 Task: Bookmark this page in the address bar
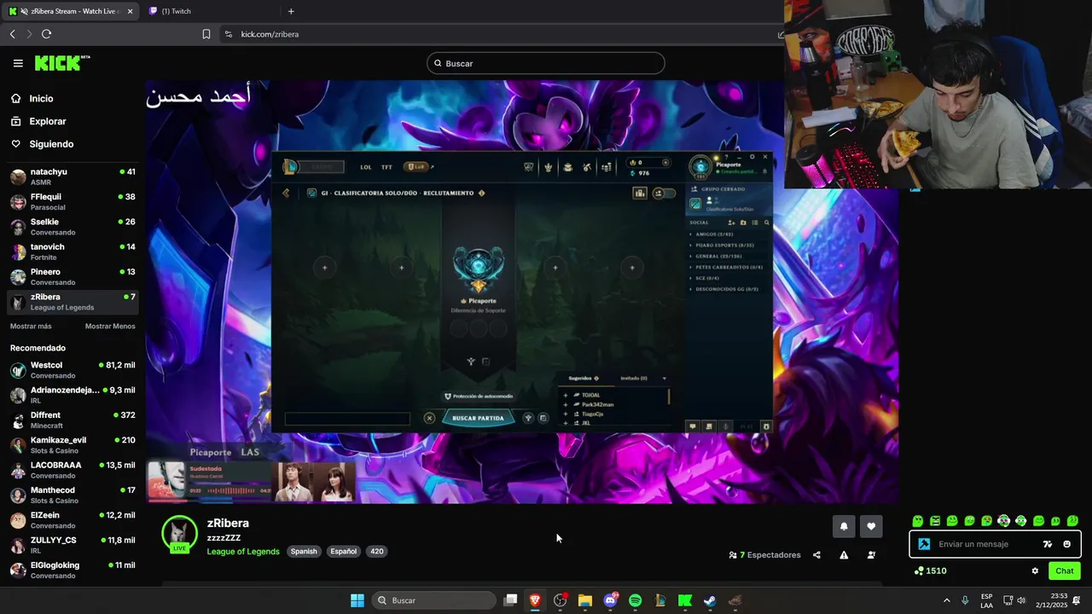pos(206,34)
